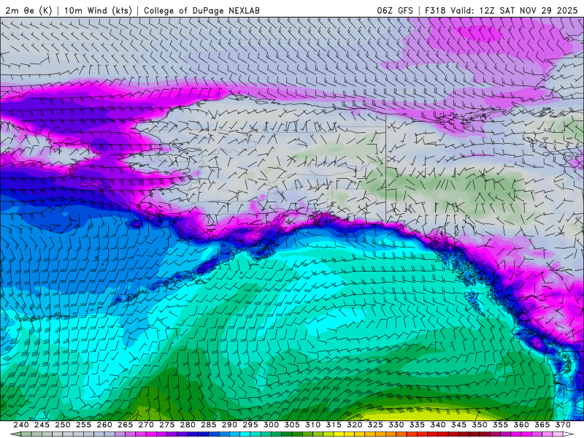Click the 370 value on the color scale

coord(563,425)
